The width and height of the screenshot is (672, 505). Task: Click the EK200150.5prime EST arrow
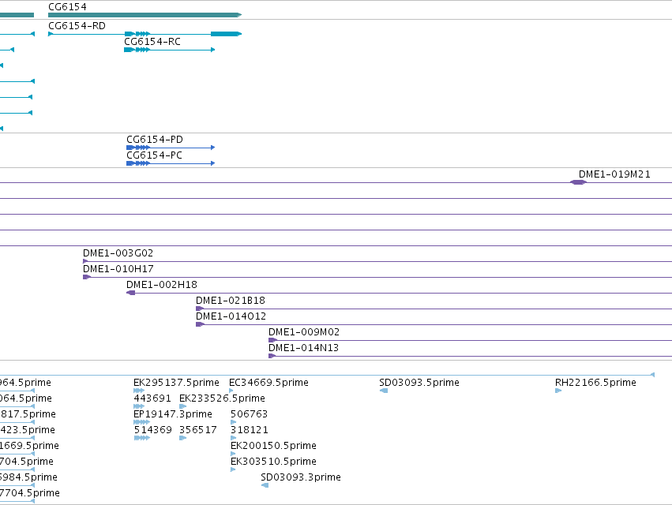pyautogui.click(x=233, y=454)
